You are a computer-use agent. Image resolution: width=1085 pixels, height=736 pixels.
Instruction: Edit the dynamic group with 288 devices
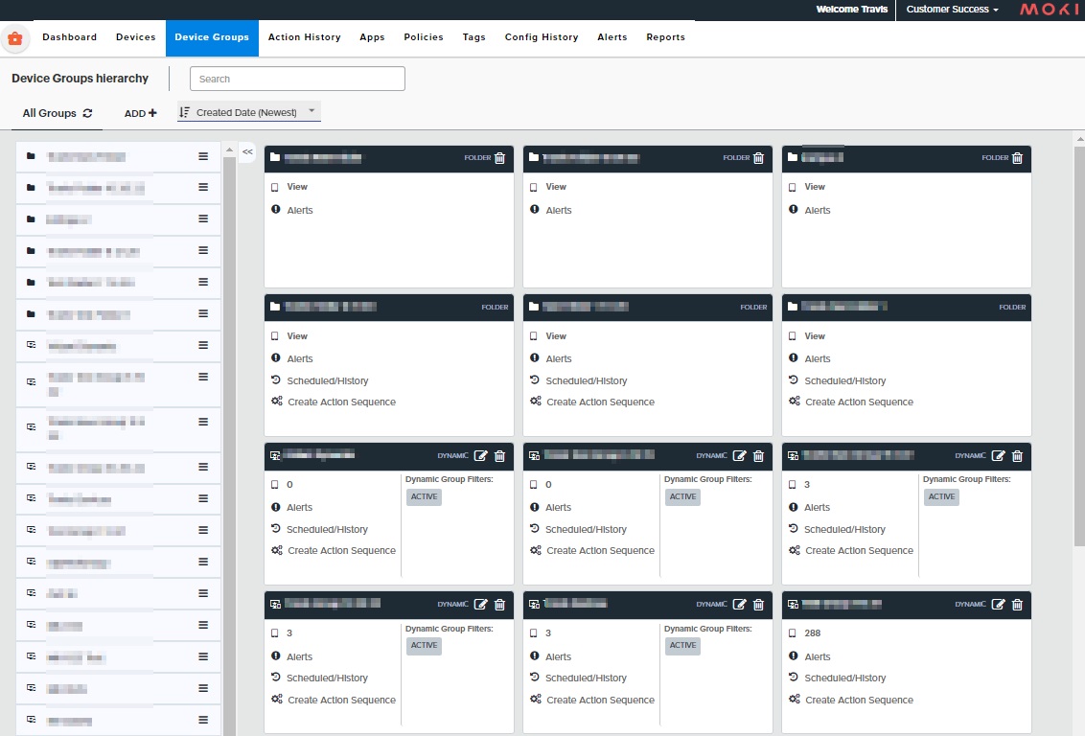(x=999, y=605)
